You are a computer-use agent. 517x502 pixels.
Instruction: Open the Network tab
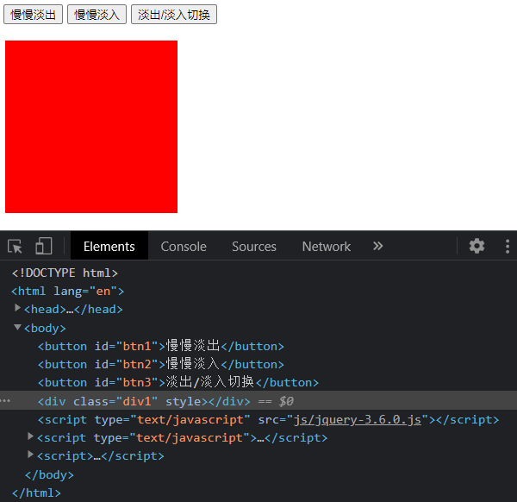point(327,246)
